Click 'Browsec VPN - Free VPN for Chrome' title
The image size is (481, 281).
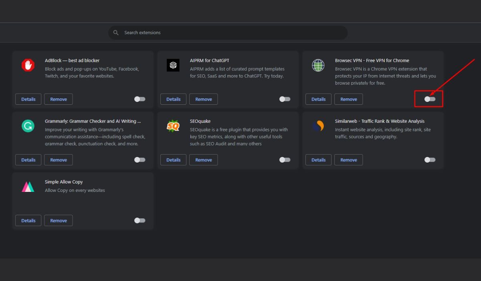372,61
